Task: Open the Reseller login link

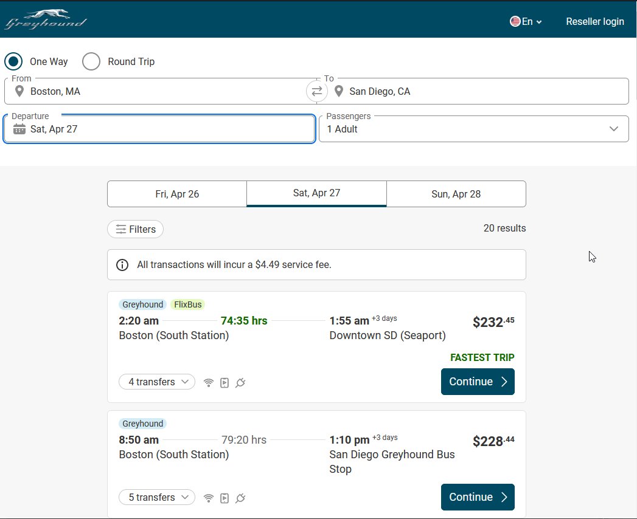Action: (x=595, y=21)
